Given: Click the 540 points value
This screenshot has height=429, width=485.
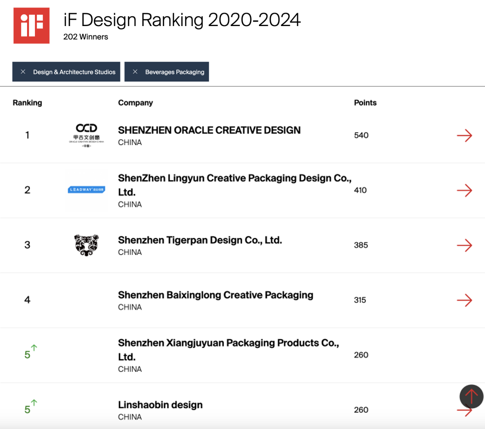Looking at the screenshot, I should pos(361,135).
